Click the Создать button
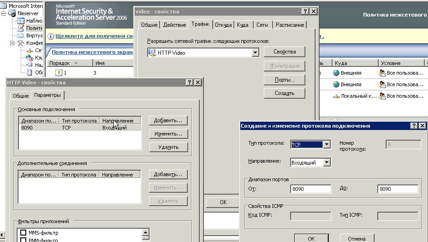Screen dimensions: 428x242 285,93
